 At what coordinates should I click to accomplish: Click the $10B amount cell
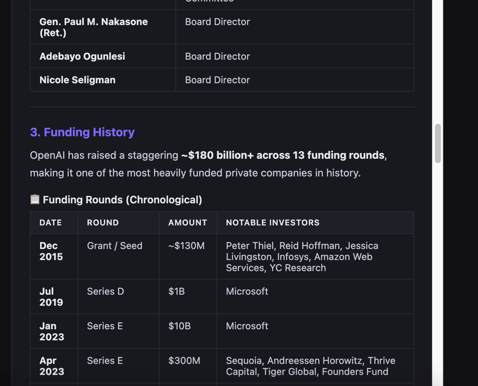coord(188,331)
